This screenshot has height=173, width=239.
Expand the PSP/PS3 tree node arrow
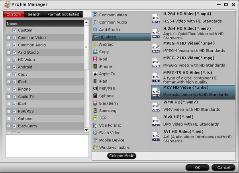[9, 111]
